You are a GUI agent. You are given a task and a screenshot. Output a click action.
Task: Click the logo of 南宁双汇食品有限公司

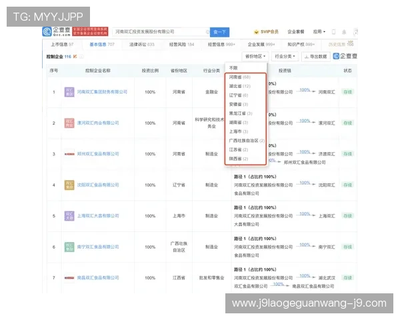pos(69,247)
